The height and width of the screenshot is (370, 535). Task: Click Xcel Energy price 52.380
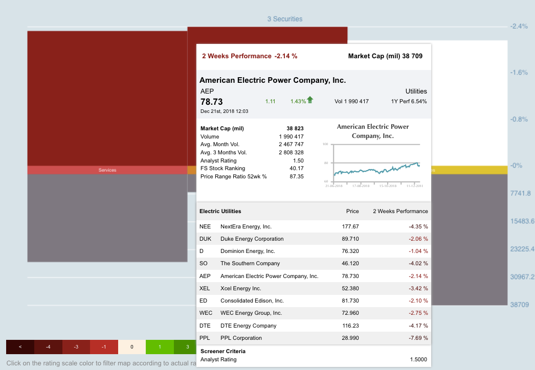tap(350, 288)
